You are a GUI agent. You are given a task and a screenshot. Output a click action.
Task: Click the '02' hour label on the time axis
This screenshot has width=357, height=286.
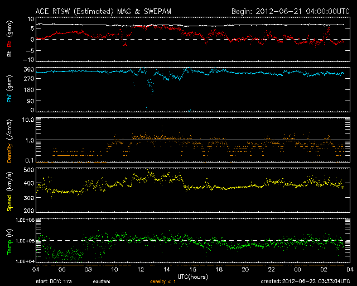[324, 269]
